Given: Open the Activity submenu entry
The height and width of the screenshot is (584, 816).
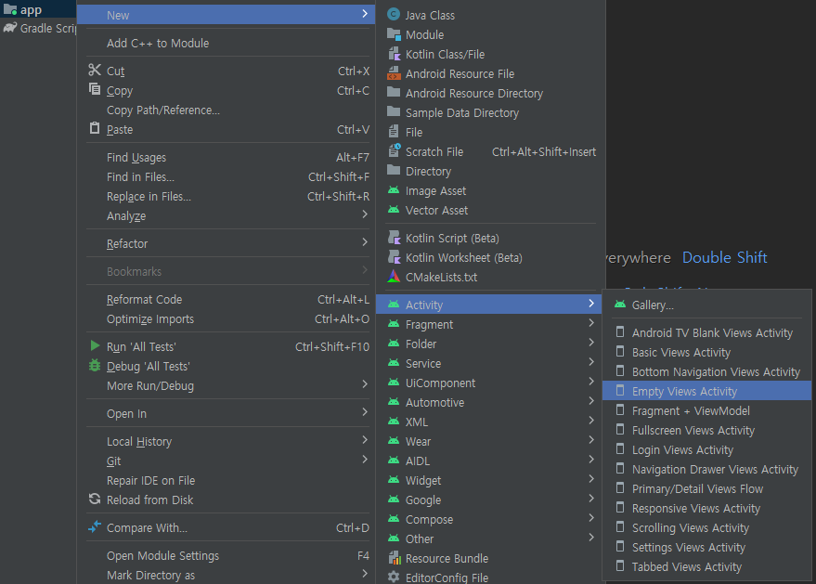Looking at the screenshot, I should (488, 305).
